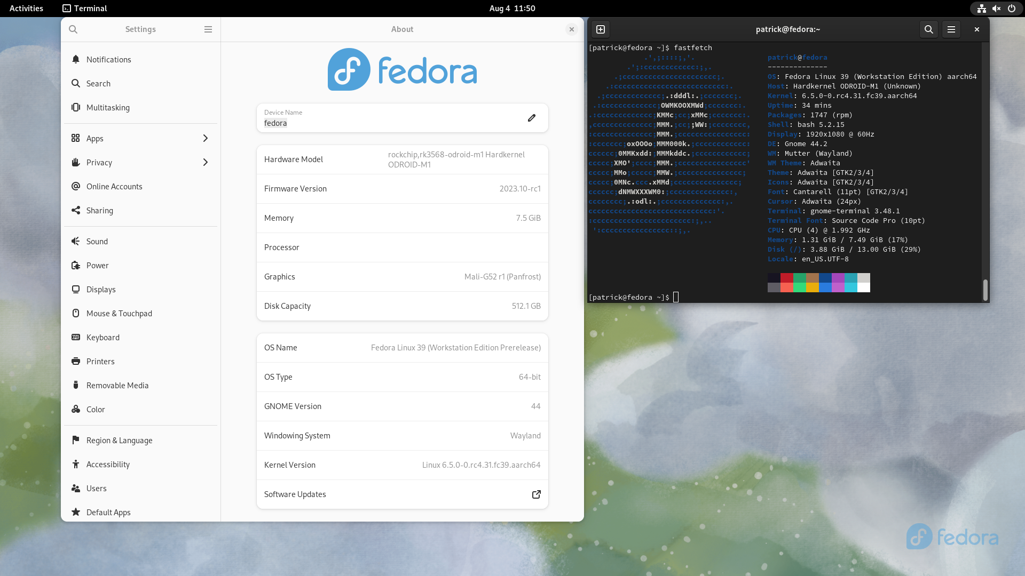Click the Software Updates row
Screen dimensions: 1025x576
[x=403, y=494]
